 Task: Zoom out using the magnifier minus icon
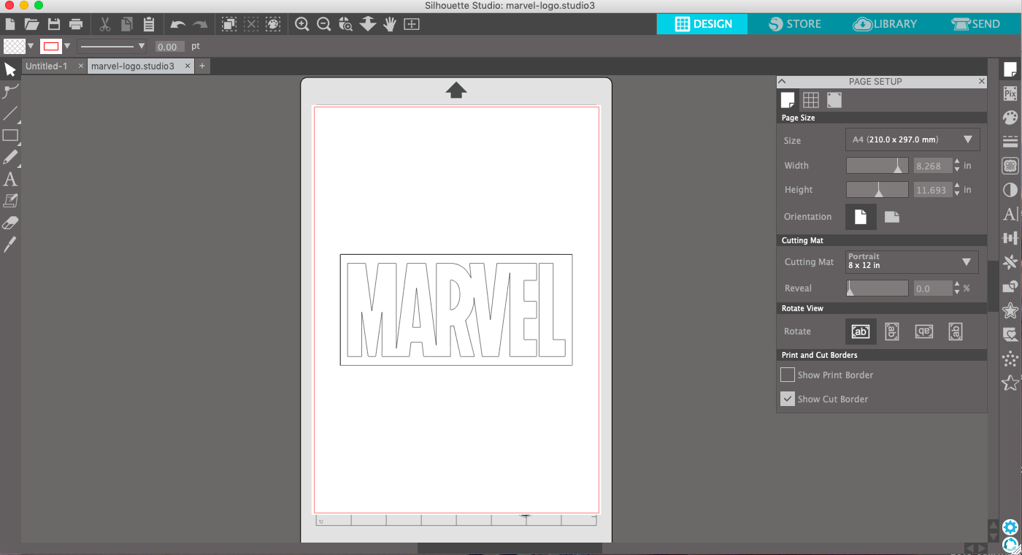click(x=324, y=24)
